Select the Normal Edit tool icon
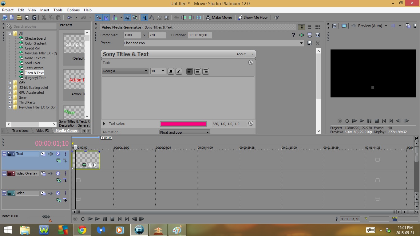420x236 pixels. (x=145, y=18)
